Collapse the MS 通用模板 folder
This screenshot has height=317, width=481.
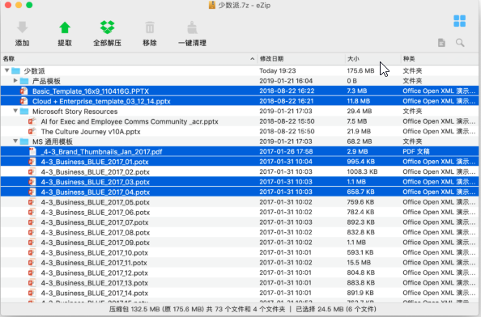[15, 142]
